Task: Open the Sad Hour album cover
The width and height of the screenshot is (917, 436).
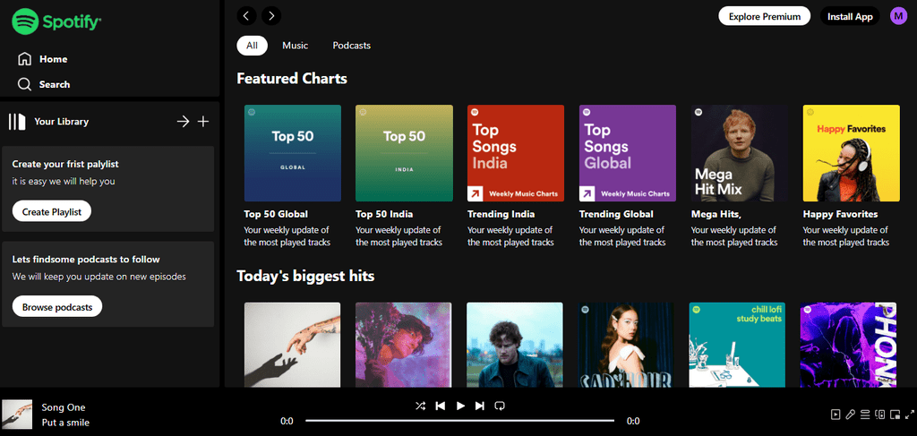Action: point(626,345)
